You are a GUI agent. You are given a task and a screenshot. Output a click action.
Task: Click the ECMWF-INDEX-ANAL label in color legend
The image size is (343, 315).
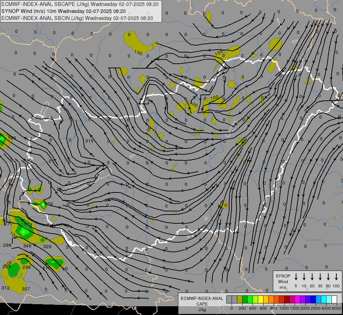(x=202, y=299)
